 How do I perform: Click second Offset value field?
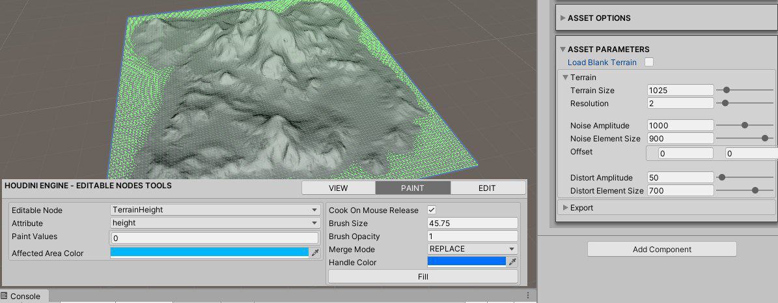point(751,154)
